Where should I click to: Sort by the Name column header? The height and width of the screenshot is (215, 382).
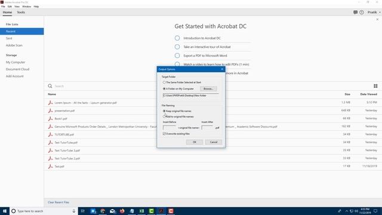point(52,94)
